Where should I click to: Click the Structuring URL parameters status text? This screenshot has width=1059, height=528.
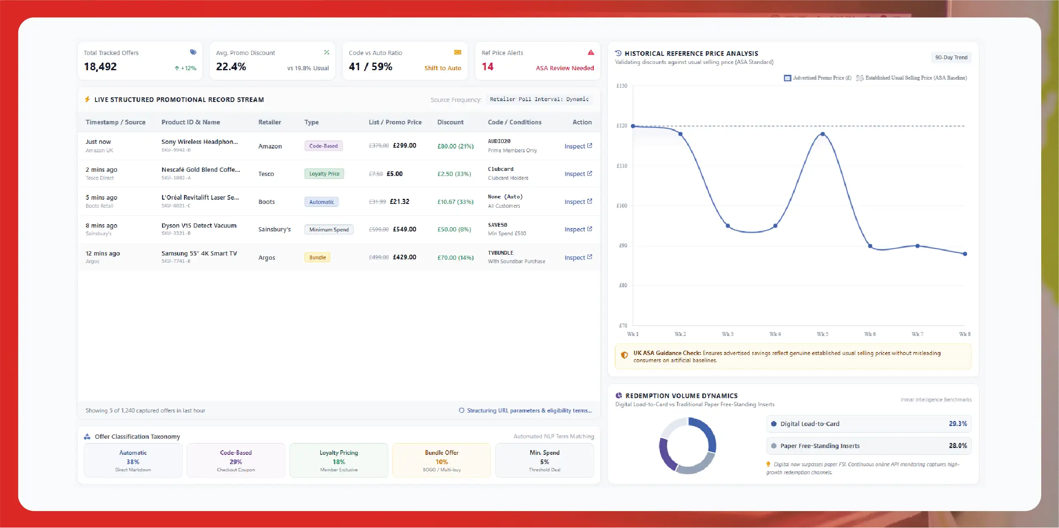[x=529, y=410]
